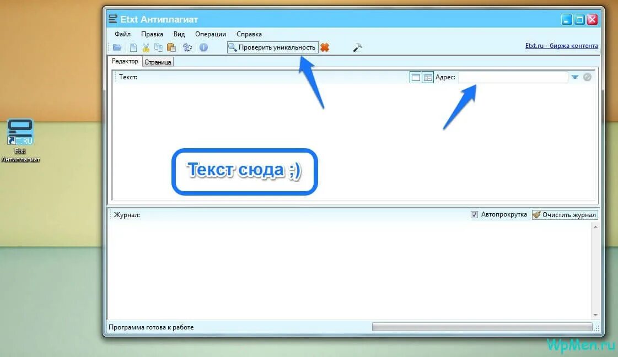Screen dimensions: 618x357
Task: Click the journal scrollbar up arrow
Action: point(595,227)
